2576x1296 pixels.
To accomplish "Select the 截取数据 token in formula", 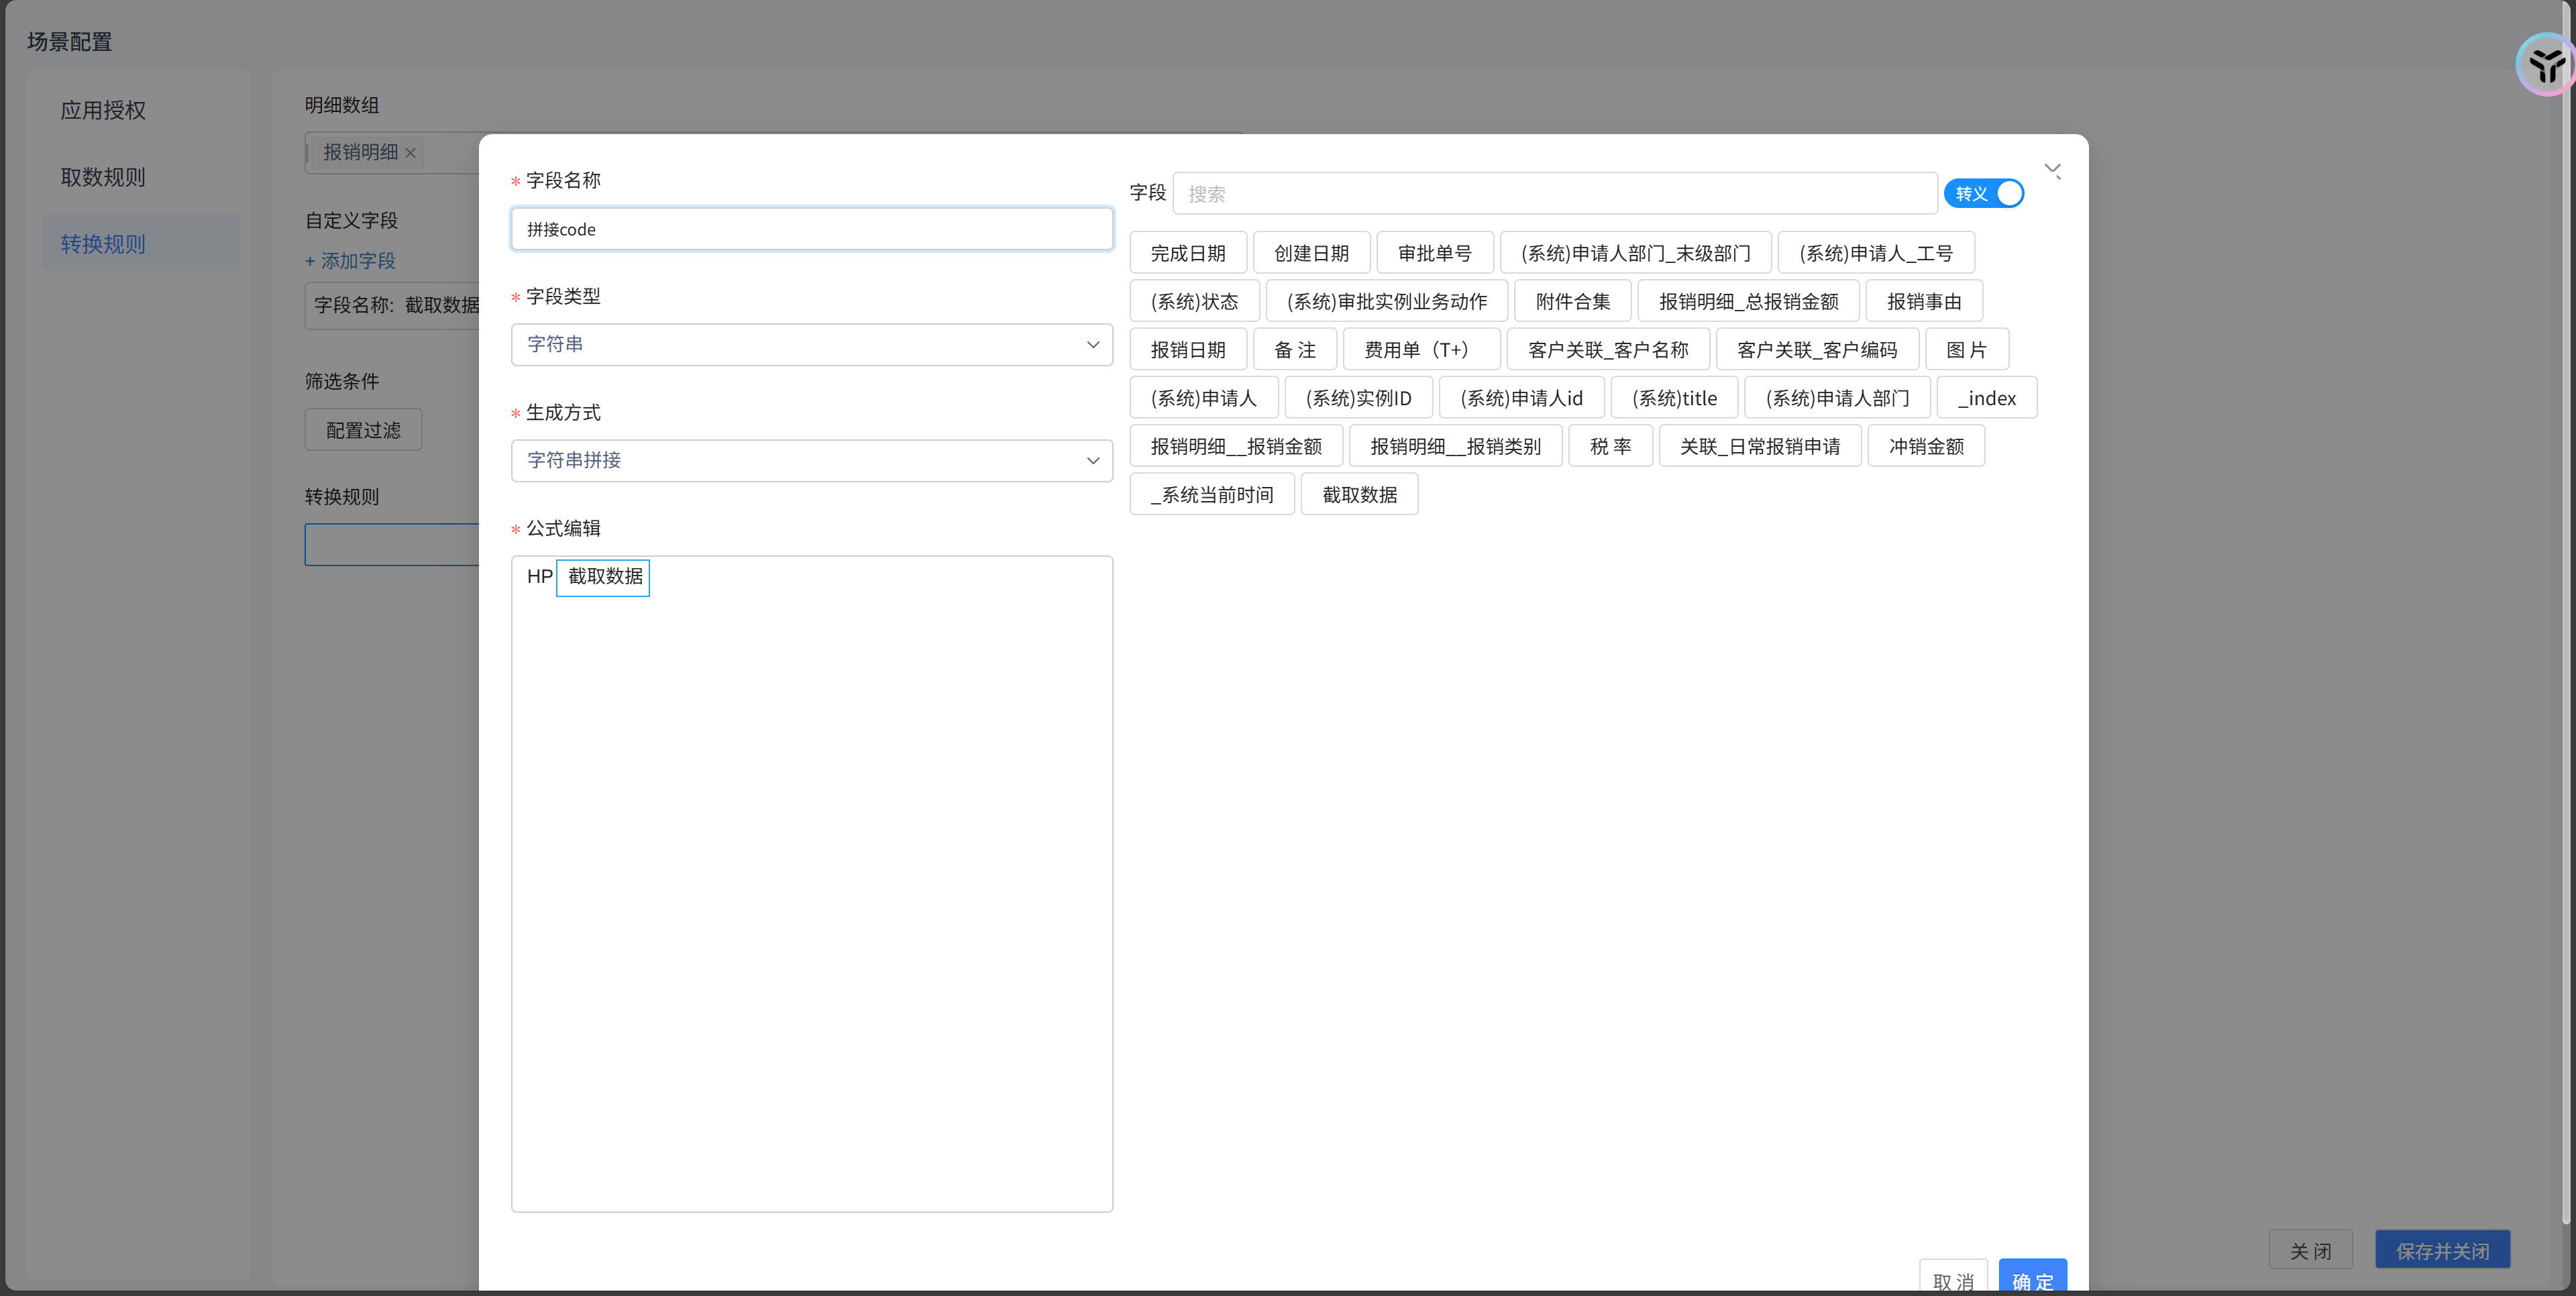I will pyautogui.click(x=604, y=577).
